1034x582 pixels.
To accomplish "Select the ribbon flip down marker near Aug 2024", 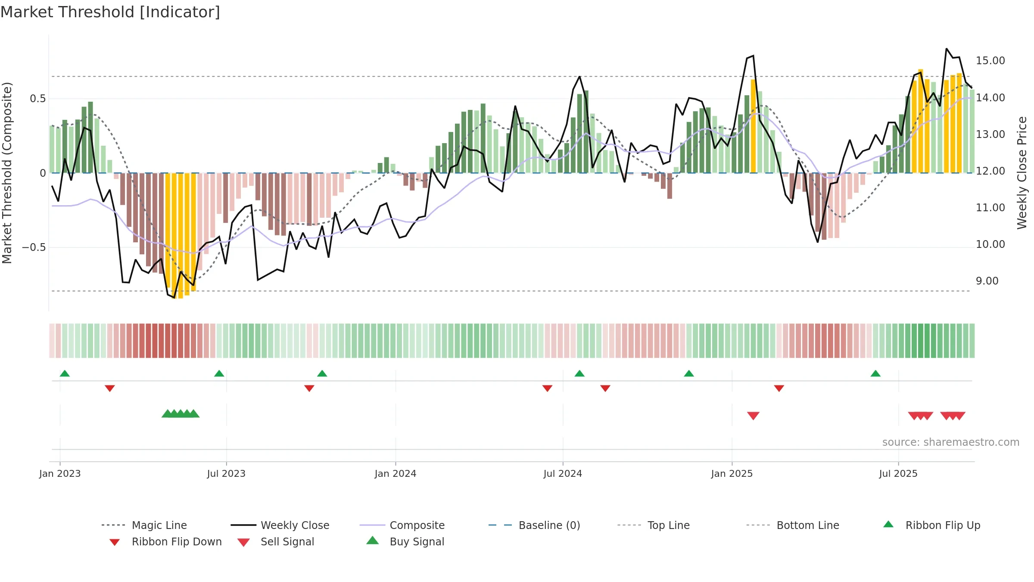I will 605,388.
